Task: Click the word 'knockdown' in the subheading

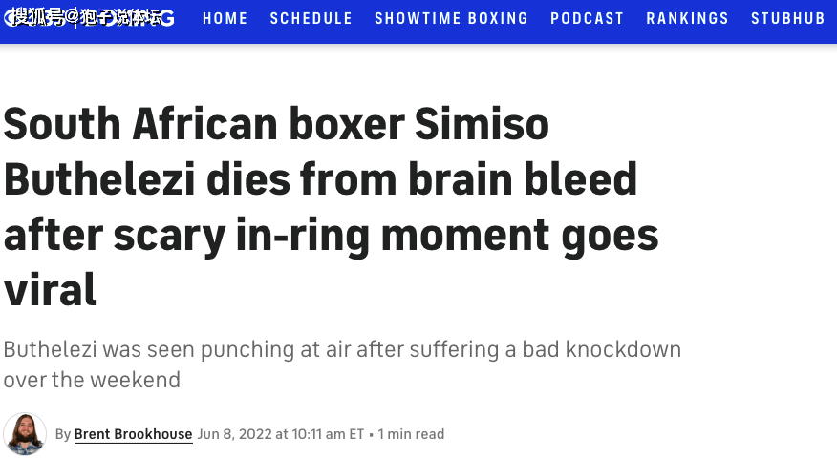Action: (623, 350)
